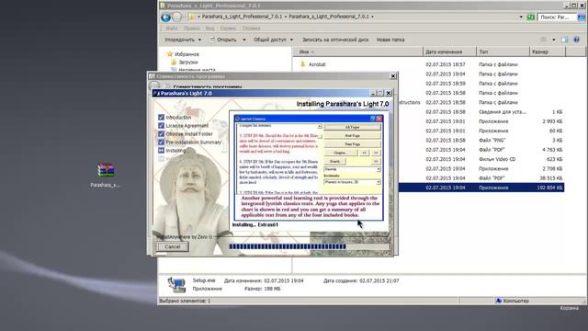The height and width of the screenshot is (331, 588).
Task: Toggle the preview pane icon
Action: click(565, 40)
